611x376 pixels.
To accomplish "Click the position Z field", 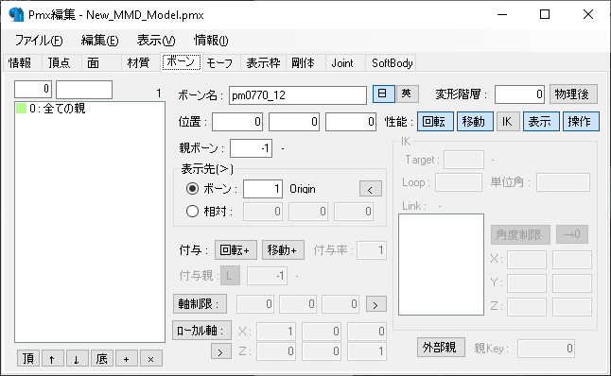I will click(x=351, y=122).
